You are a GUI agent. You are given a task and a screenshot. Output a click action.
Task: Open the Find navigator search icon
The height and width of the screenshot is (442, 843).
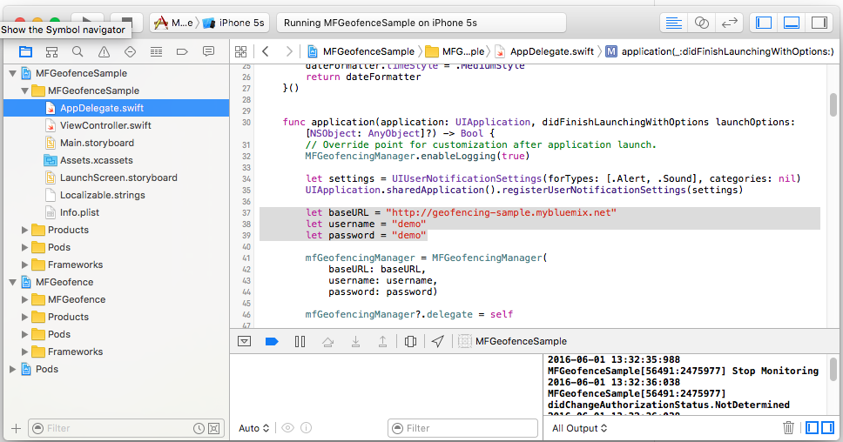(x=78, y=52)
